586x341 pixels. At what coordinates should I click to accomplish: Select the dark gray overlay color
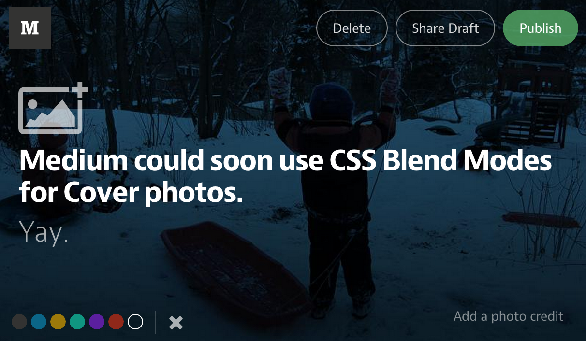pos(19,322)
